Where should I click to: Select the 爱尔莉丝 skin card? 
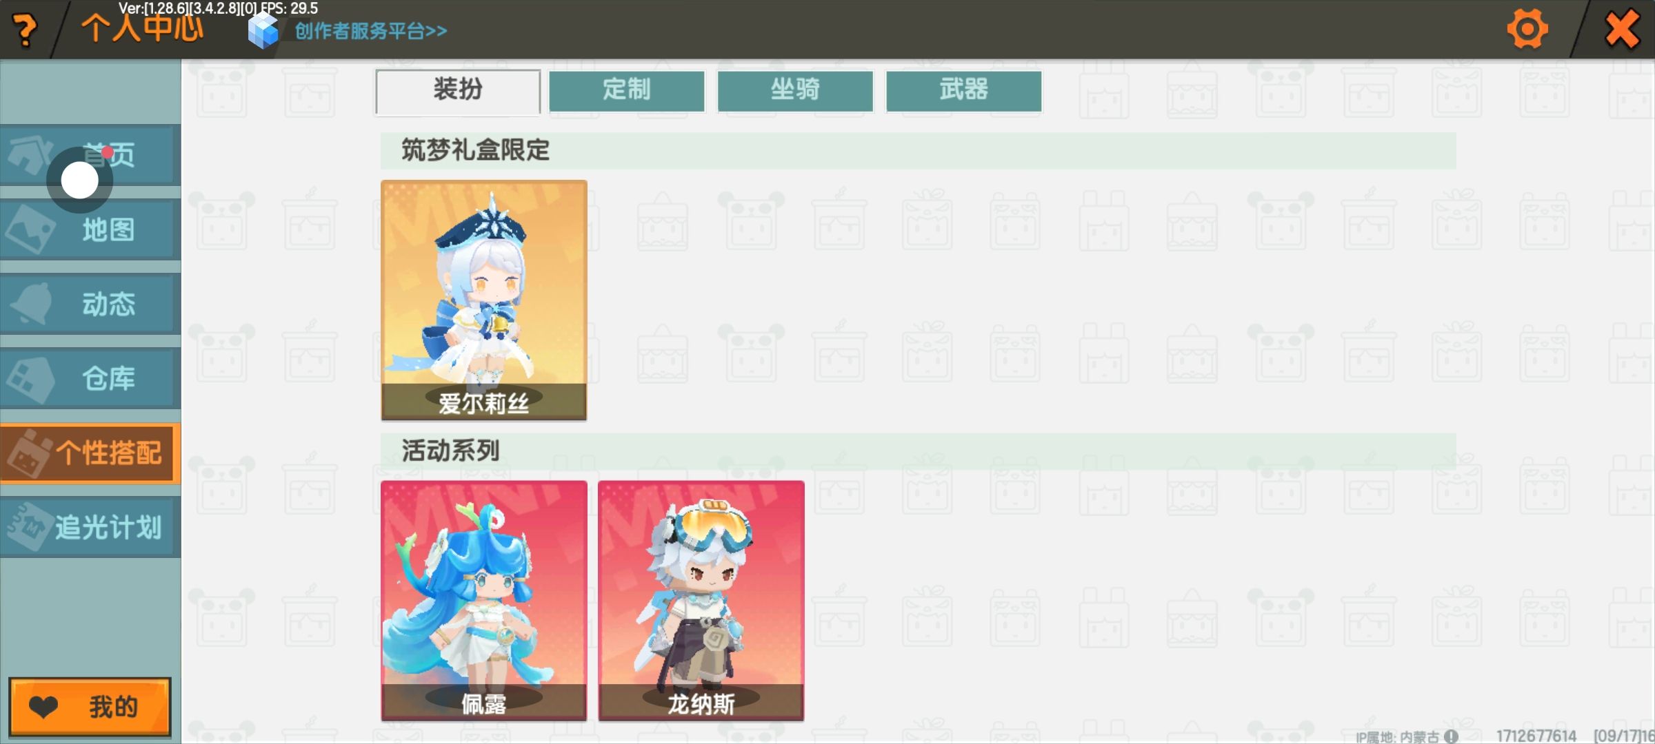point(484,300)
